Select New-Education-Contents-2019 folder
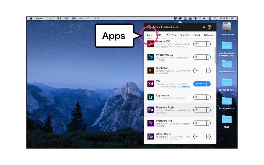The image size is (264, 165). 227,46
